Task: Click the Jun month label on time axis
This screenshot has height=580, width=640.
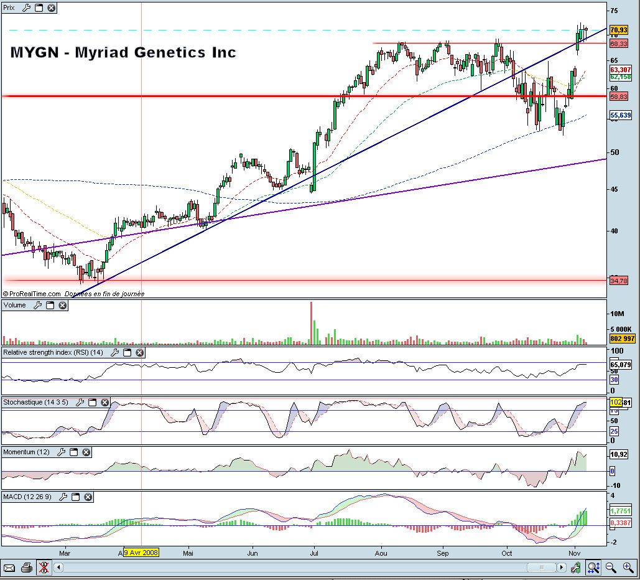Action: pos(253,553)
